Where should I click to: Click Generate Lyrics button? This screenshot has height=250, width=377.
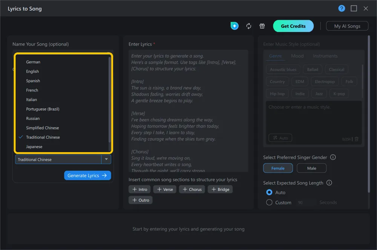click(x=87, y=175)
